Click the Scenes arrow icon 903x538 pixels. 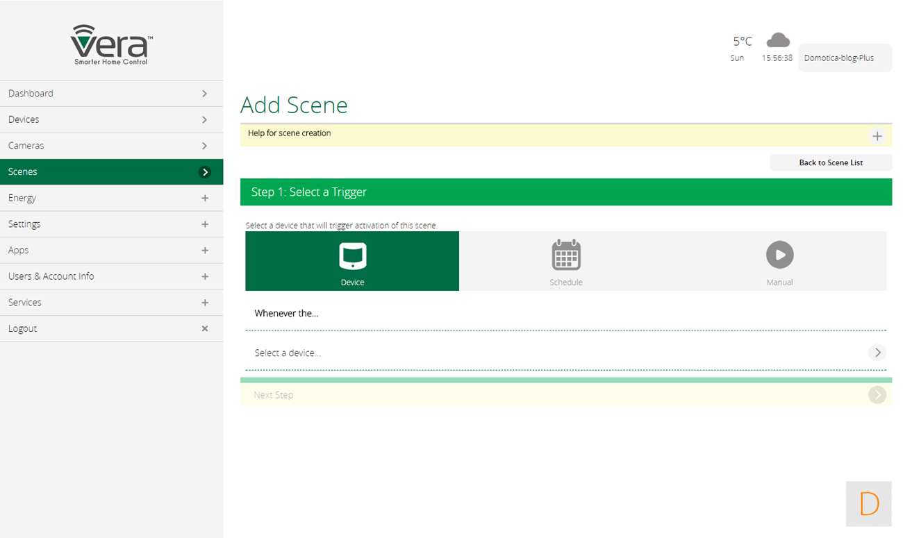204,172
